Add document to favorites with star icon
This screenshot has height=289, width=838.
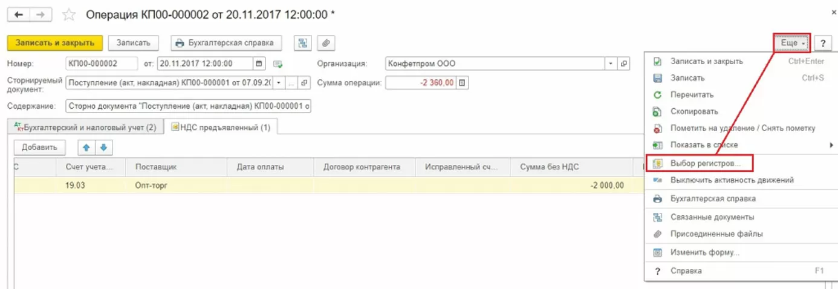pyautogui.click(x=70, y=14)
